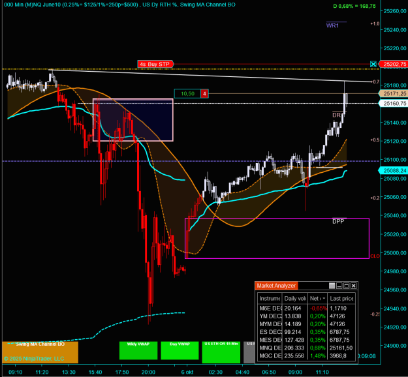
Task: Sort by the Last price column header
Action: click(x=341, y=299)
